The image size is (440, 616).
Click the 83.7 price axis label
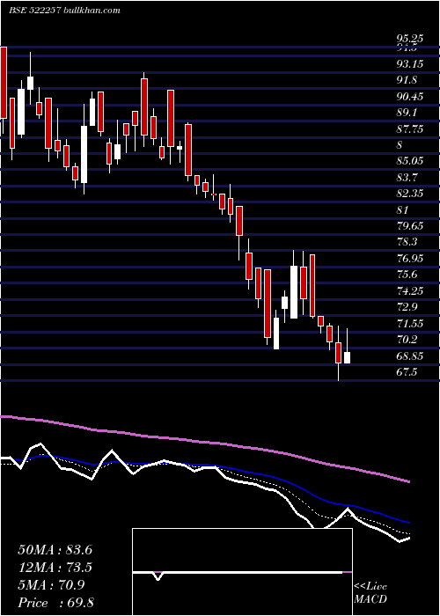(x=407, y=177)
